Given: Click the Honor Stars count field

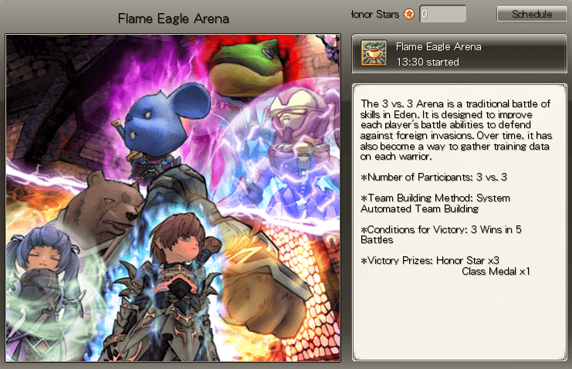Looking at the screenshot, I should 443,14.
